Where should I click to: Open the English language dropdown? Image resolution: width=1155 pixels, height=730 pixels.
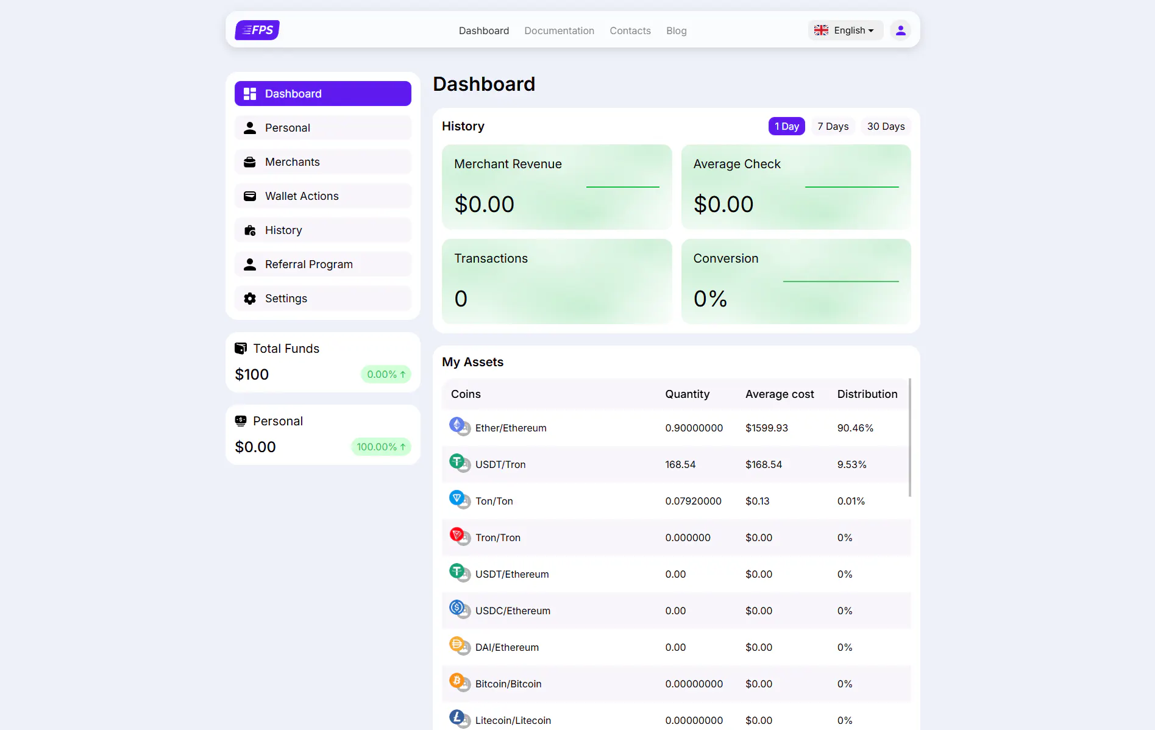tap(846, 30)
